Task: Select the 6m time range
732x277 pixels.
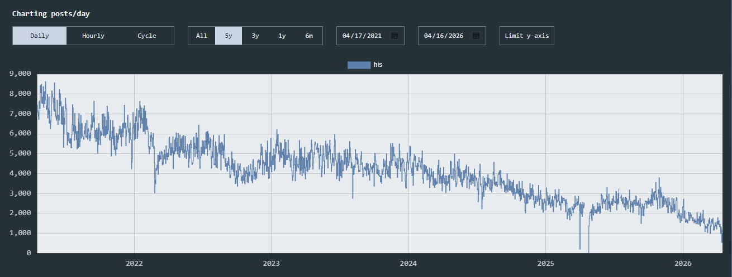Action: pos(309,36)
